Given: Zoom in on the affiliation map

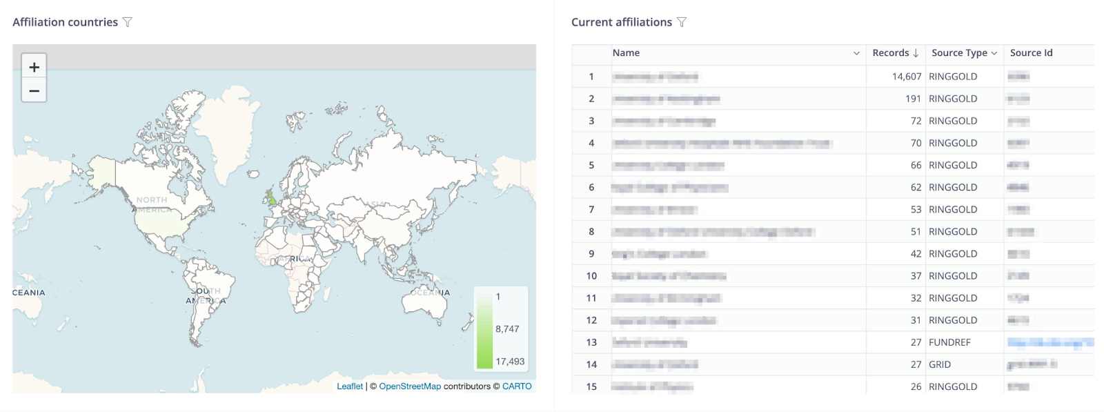Looking at the screenshot, I should click(x=34, y=67).
